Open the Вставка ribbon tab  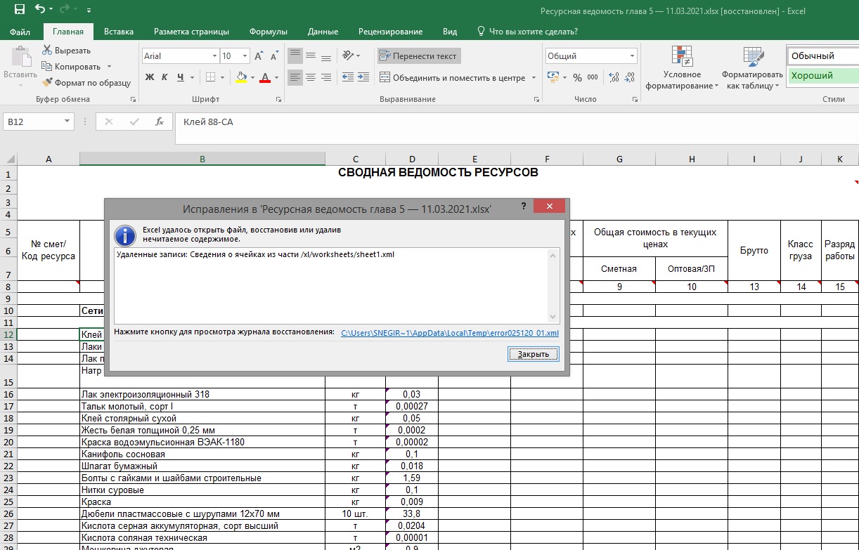point(119,32)
